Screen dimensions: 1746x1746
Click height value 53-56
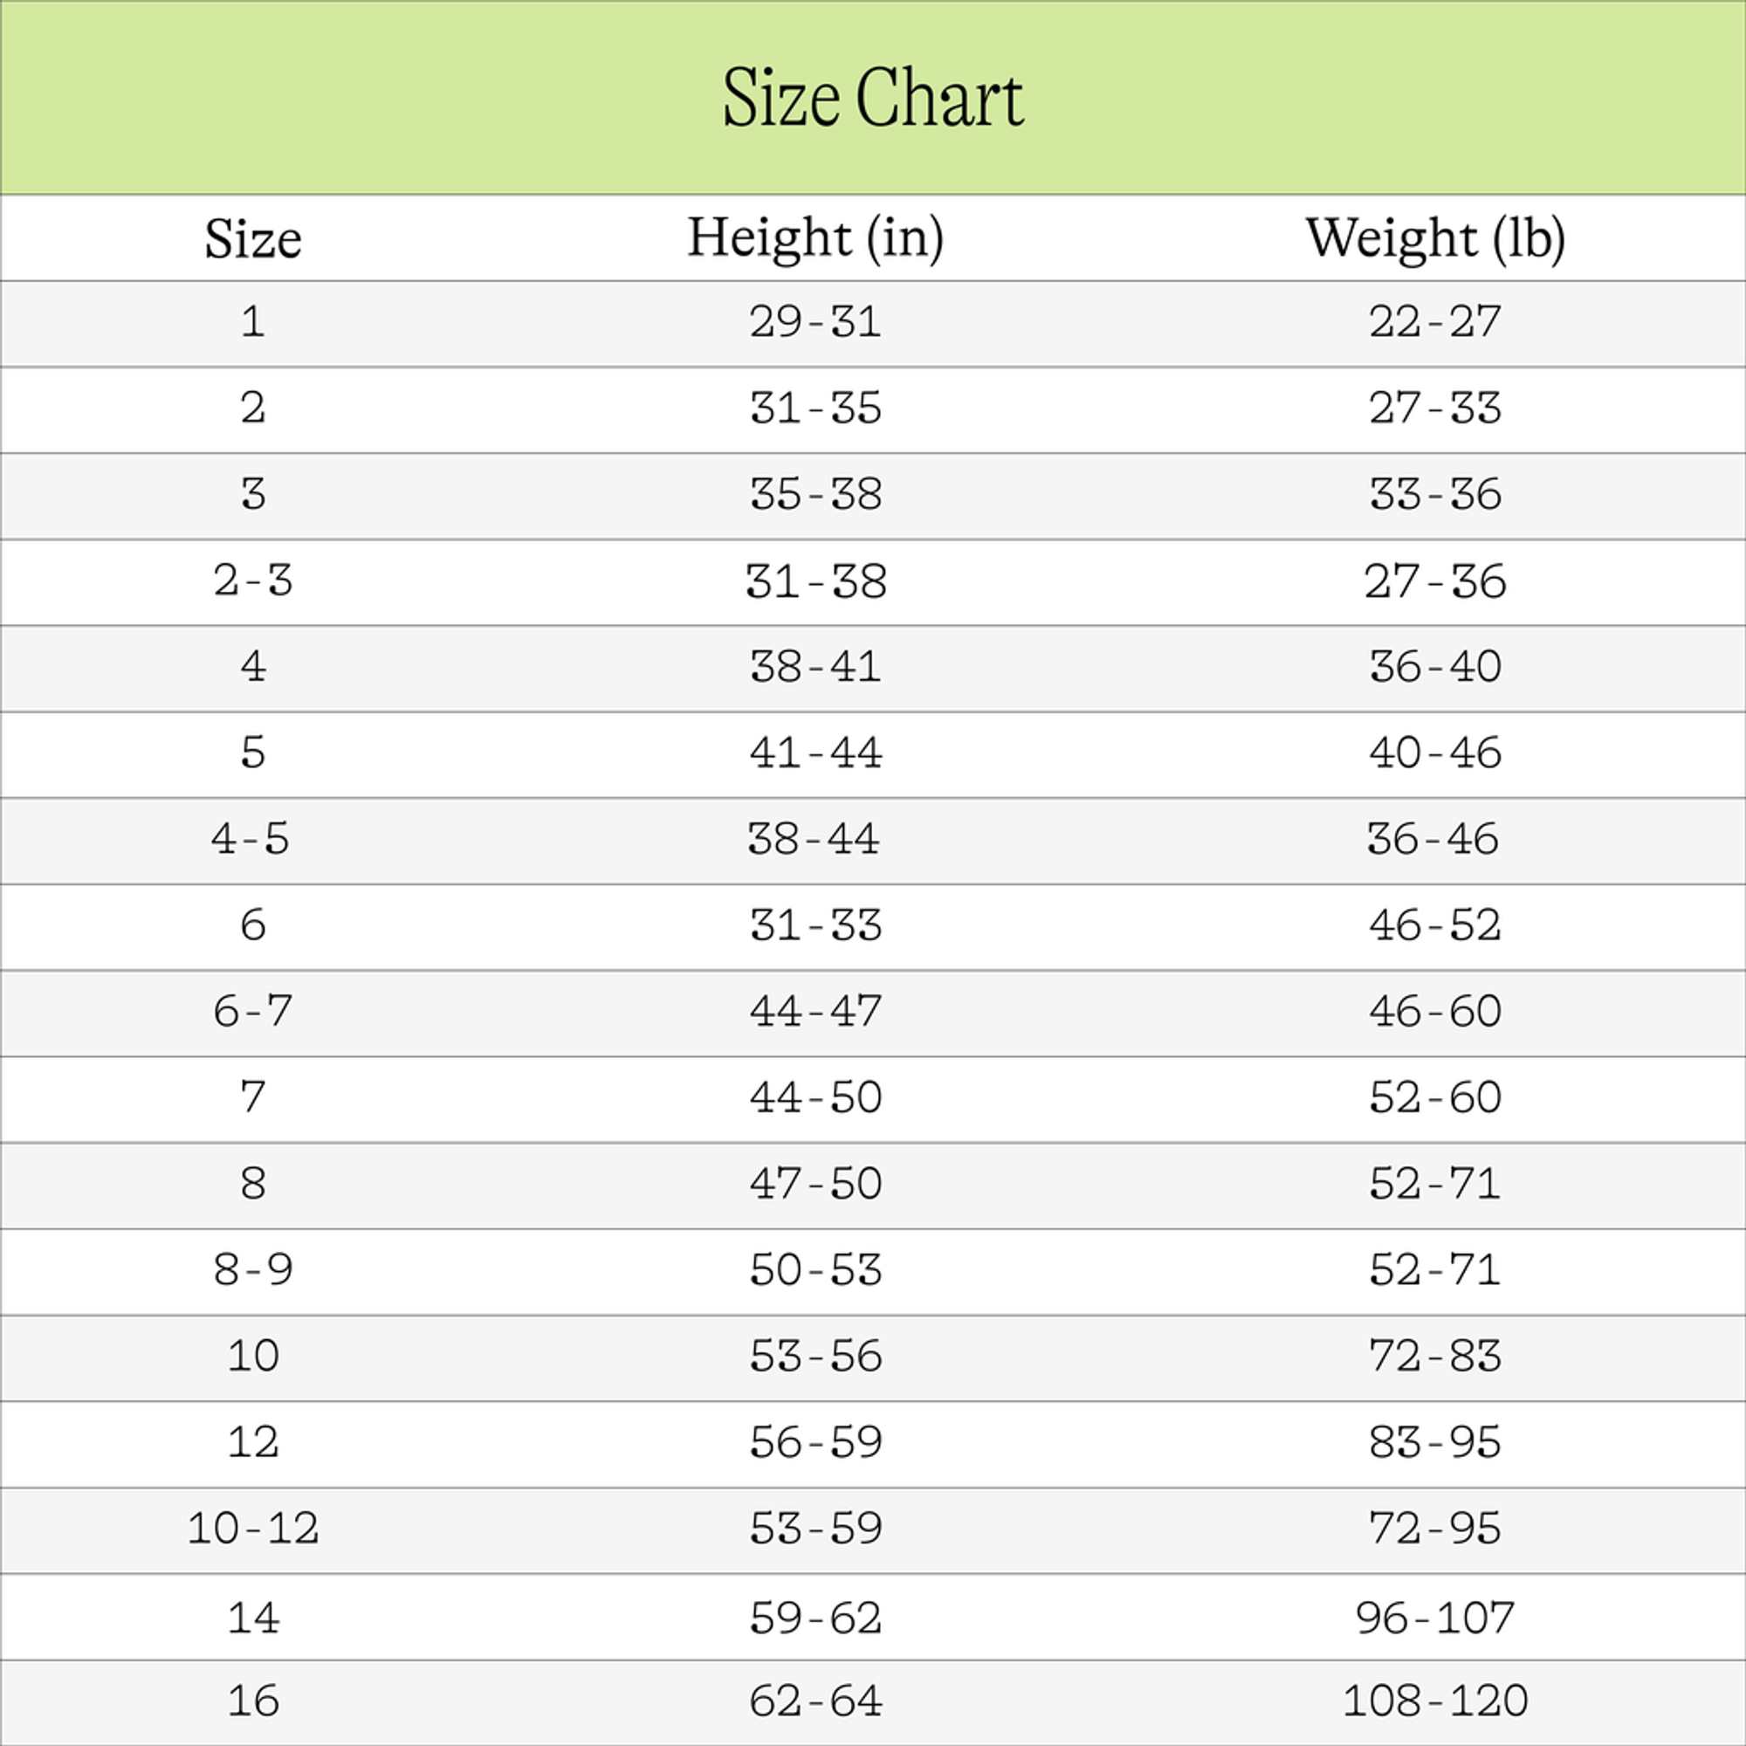[x=815, y=1356]
